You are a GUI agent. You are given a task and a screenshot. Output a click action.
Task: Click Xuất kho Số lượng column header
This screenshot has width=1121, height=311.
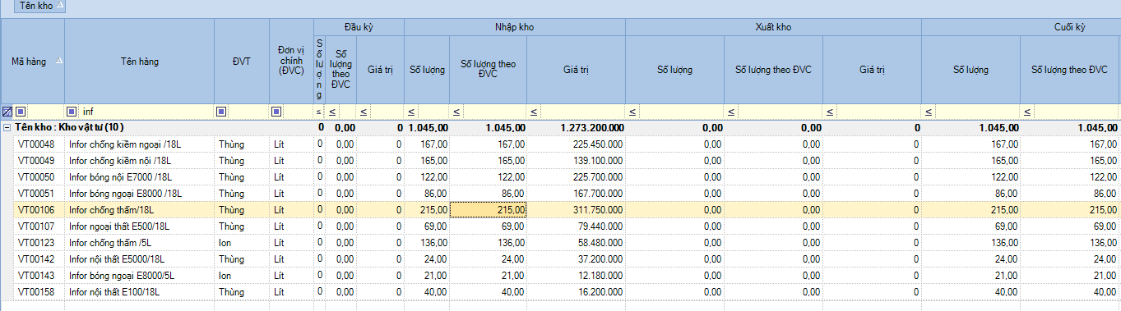pos(674,70)
